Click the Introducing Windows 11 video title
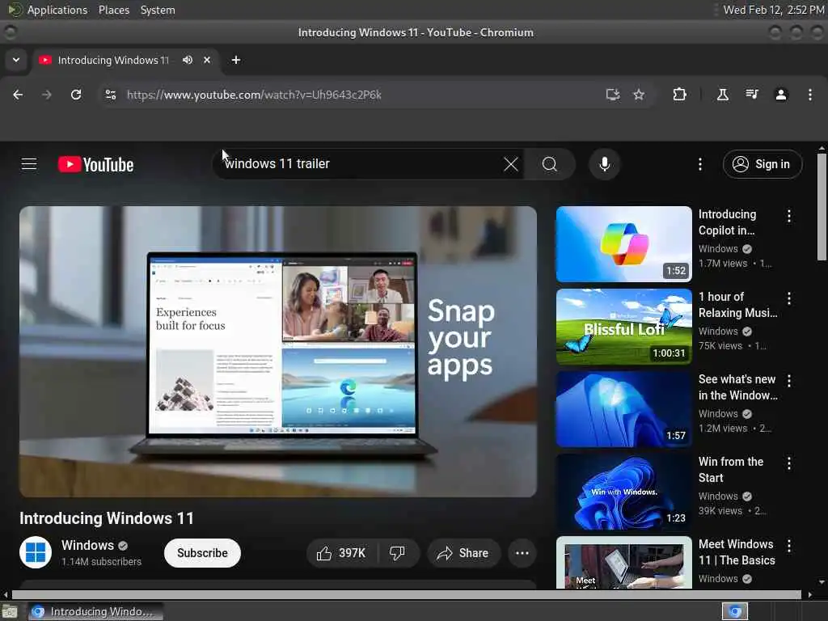Screen dimensions: 828x621 (107, 518)
